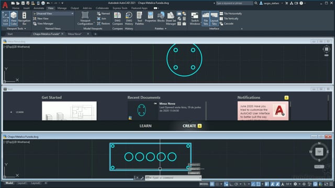Select the Layout1 tab
The width and height of the screenshot is (335, 188).
pyautogui.click(x=22, y=183)
